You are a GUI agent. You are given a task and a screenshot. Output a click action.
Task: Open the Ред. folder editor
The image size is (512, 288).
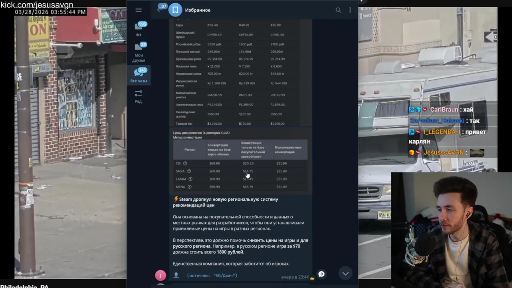point(138,96)
